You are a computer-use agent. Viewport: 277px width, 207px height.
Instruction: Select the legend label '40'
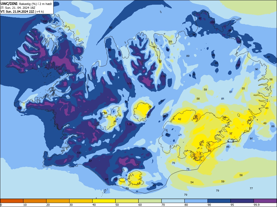tap(94, 205)
